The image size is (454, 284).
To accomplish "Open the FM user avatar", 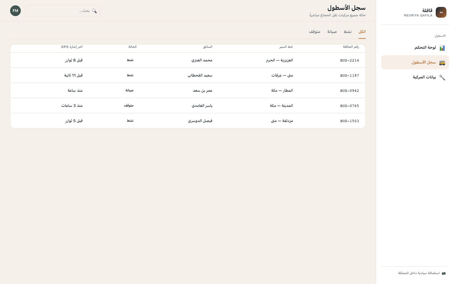I will 15,11.
